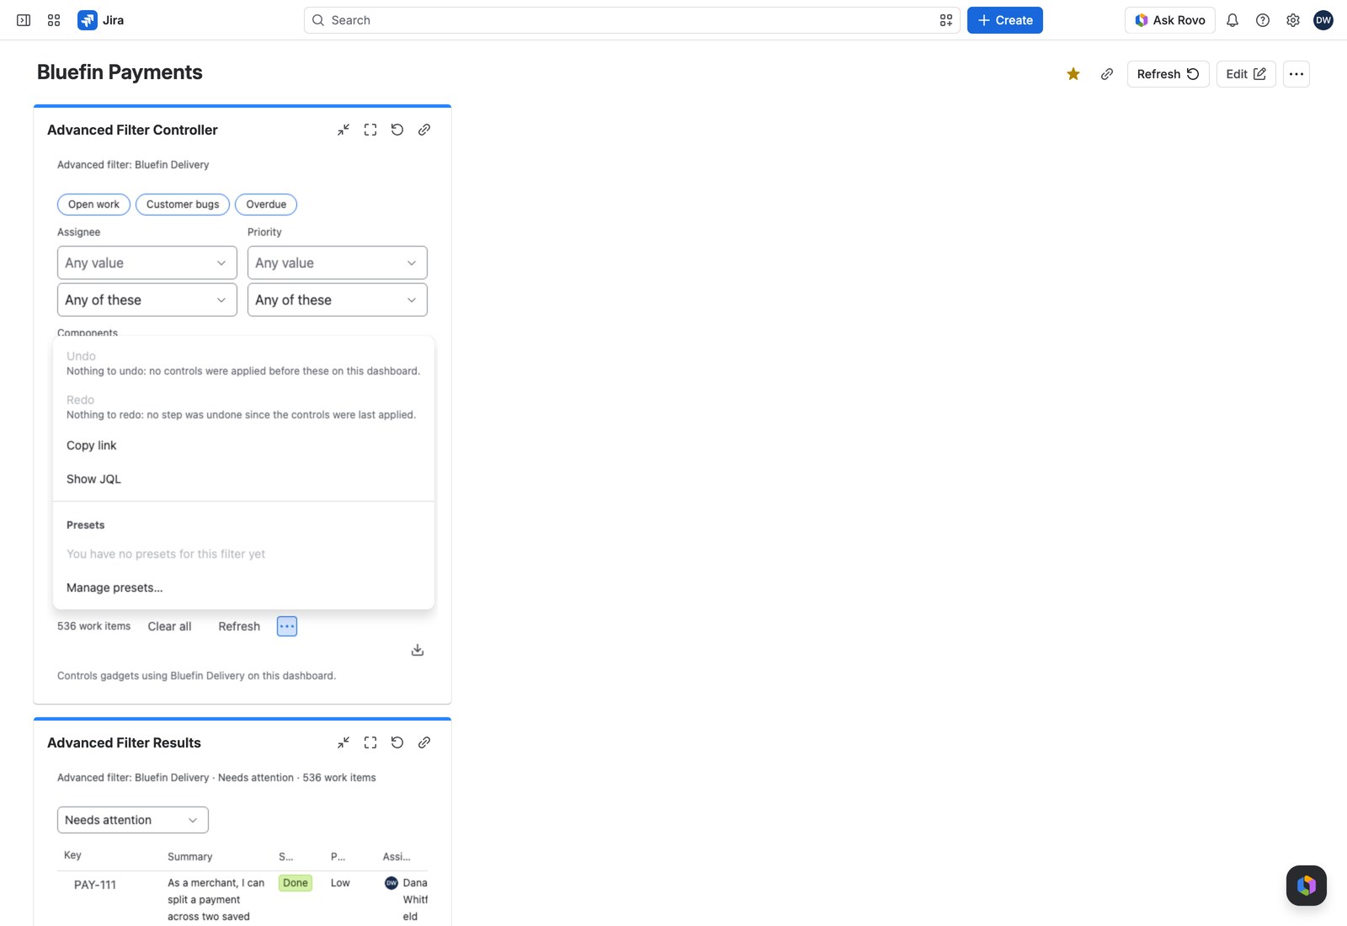Open the DW profile avatar
The image size is (1347, 926).
pyautogui.click(x=1323, y=20)
